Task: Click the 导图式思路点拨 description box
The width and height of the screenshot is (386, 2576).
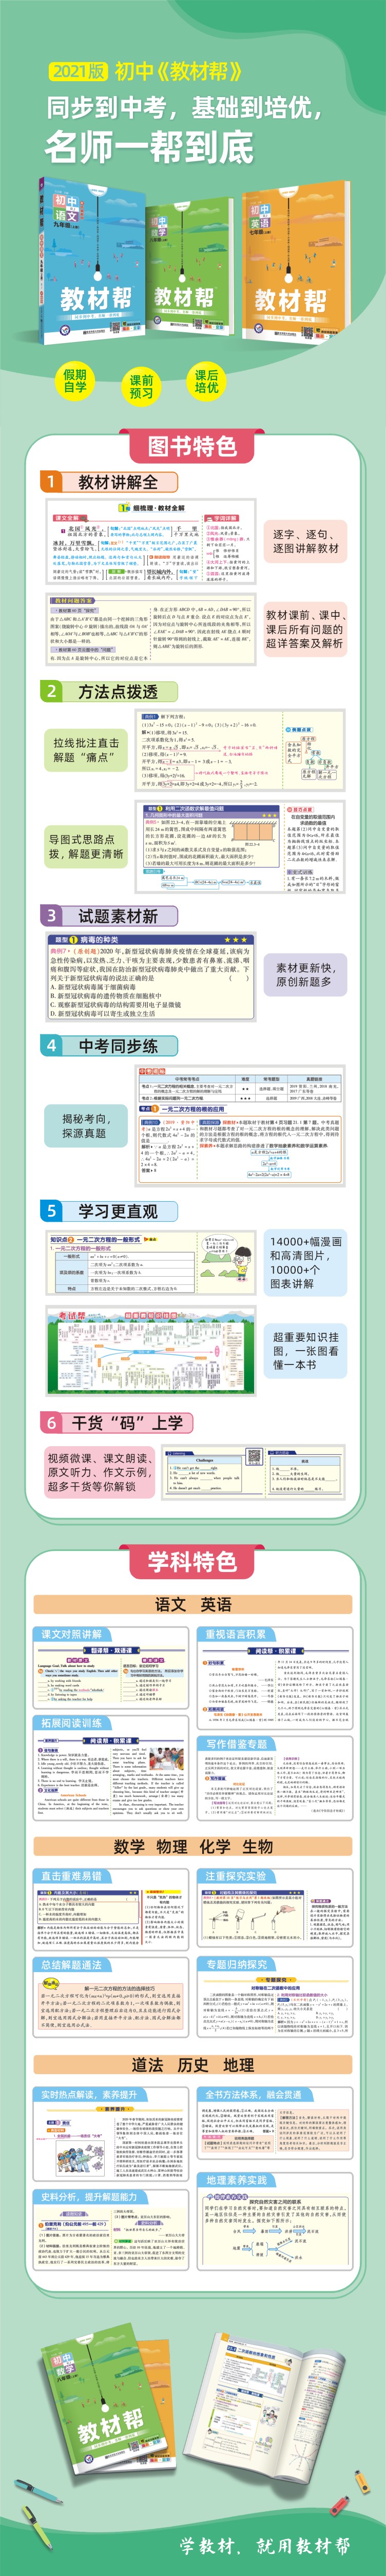Action: pyautogui.click(x=86, y=846)
